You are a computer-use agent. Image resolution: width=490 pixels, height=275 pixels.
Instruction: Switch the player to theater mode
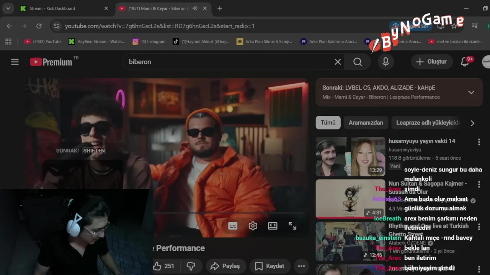click(273, 226)
